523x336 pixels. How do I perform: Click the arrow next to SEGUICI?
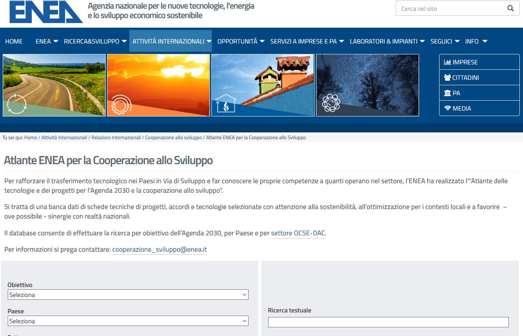pos(457,41)
